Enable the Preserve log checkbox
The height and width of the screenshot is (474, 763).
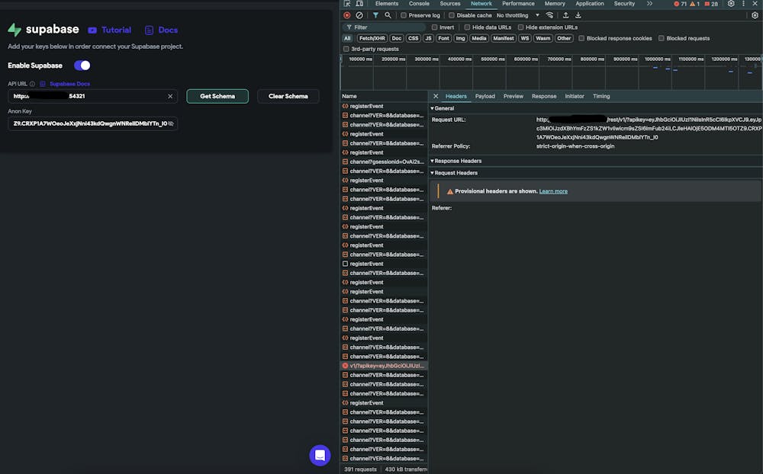404,15
